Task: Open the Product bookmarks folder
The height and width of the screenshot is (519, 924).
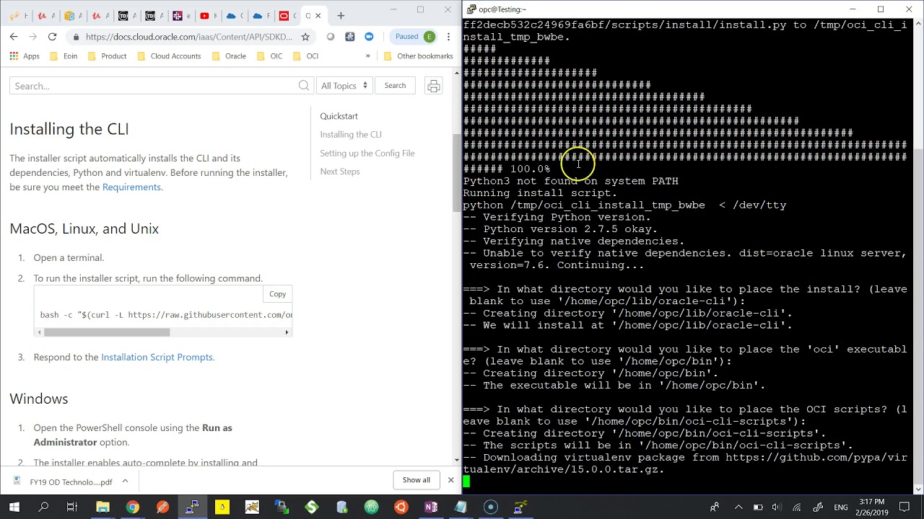Action: pos(107,56)
